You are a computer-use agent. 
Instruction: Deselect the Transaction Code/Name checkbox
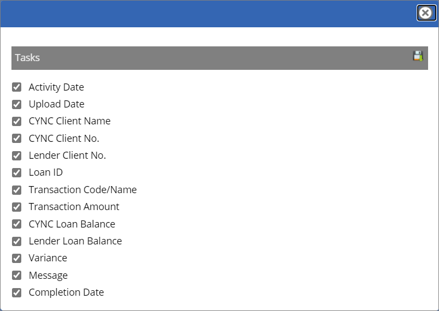click(x=17, y=190)
